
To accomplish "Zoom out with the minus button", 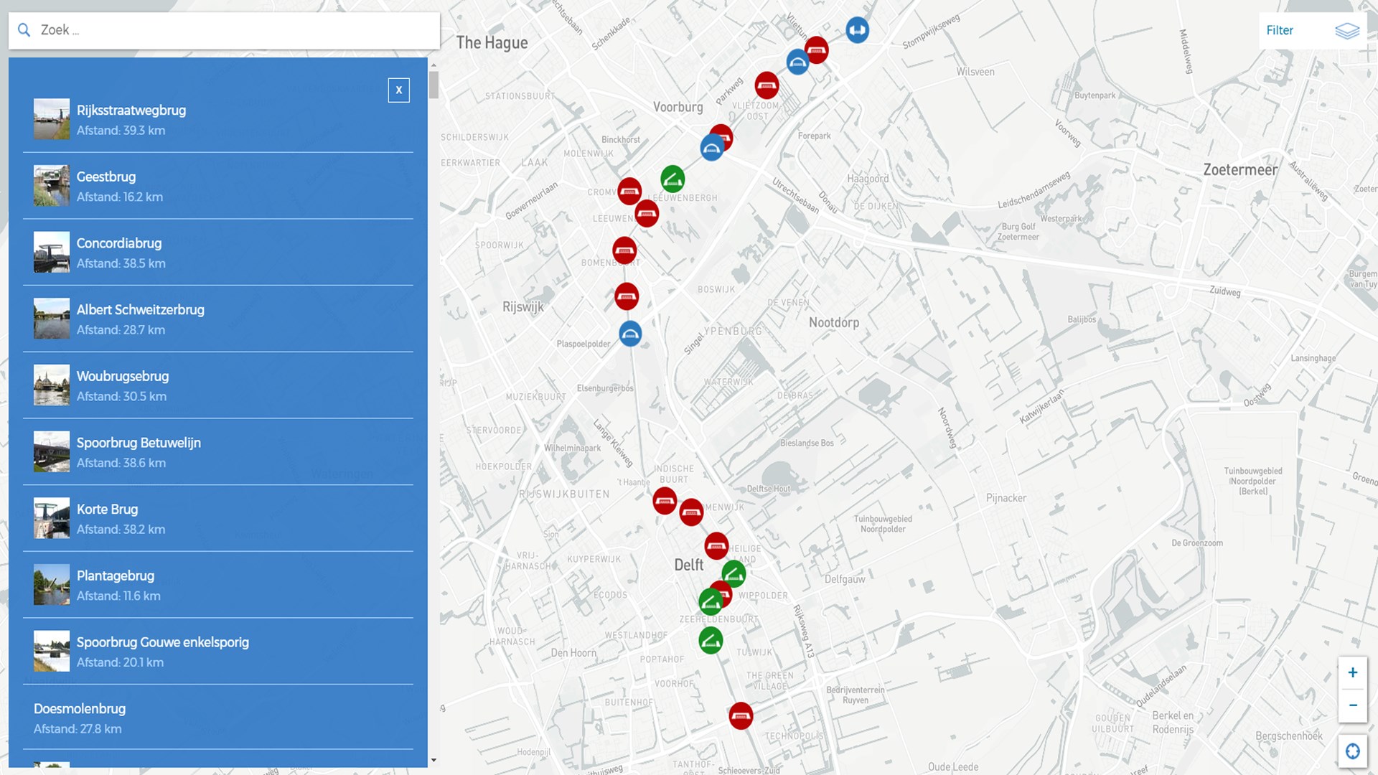I will [1352, 705].
